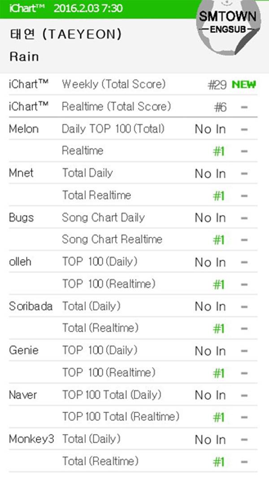Click the #6 realtime total rank
Screen dimensions: 269x479
[220, 107]
